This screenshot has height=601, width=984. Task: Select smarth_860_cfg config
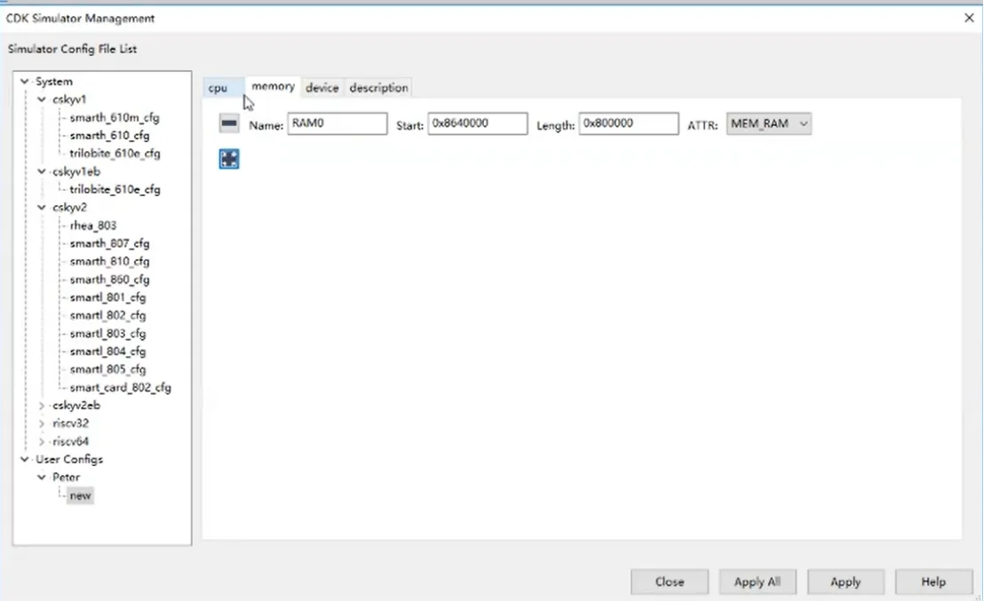point(110,280)
